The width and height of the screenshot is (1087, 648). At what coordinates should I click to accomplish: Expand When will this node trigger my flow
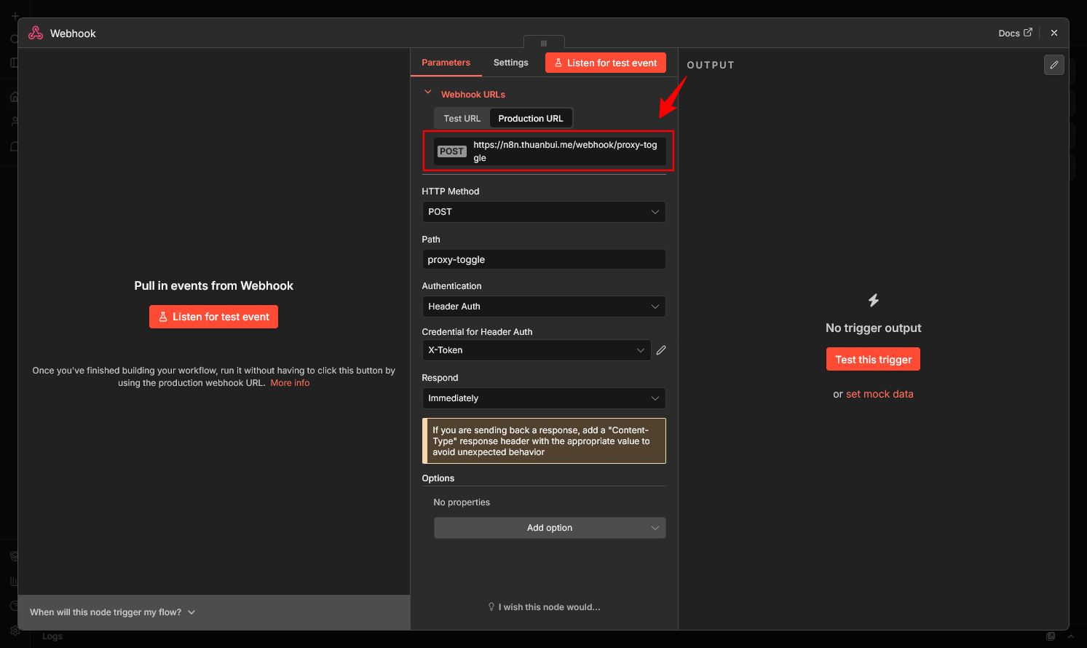point(112,612)
